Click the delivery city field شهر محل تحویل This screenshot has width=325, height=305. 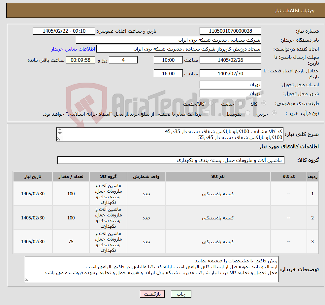[230, 94]
